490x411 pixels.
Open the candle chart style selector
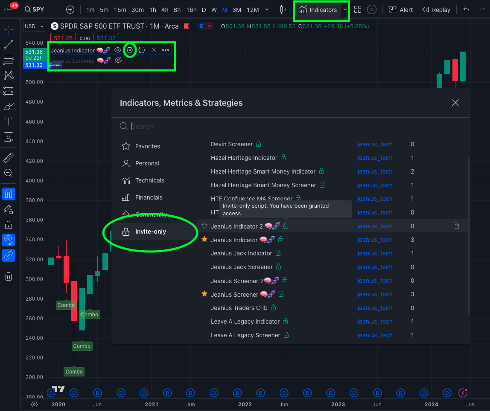pos(283,10)
